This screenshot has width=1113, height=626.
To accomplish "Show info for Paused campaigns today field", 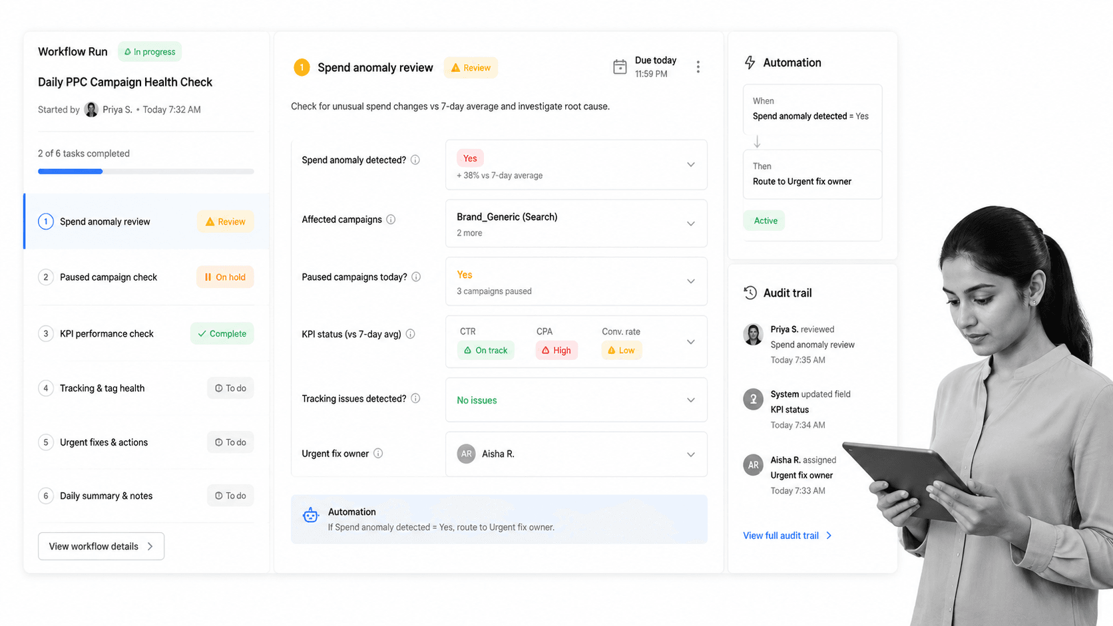I will coord(416,277).
